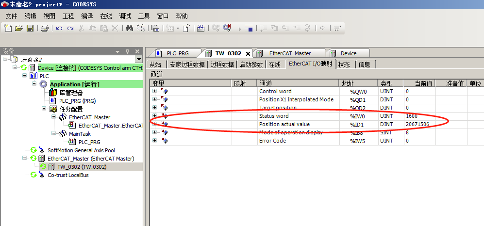Click the Control word 准备值 cell

[x=451, y=91]
